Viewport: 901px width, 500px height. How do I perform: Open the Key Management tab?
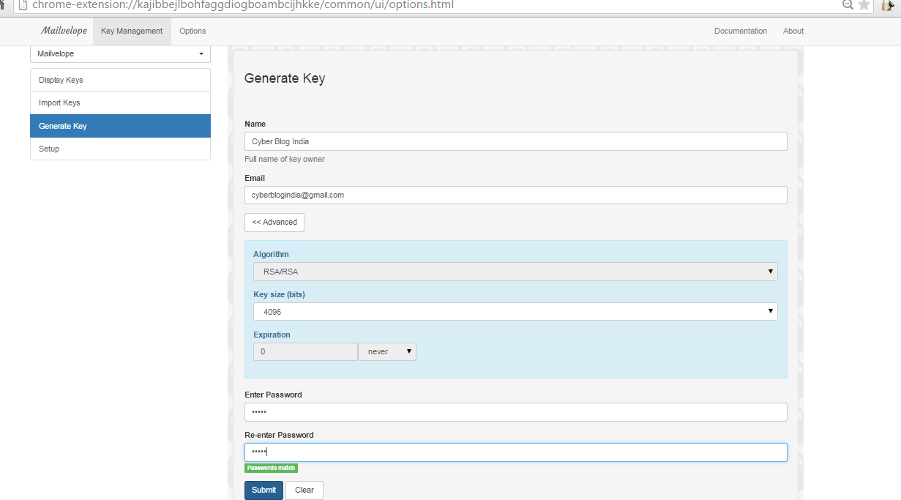pos(132,31)
